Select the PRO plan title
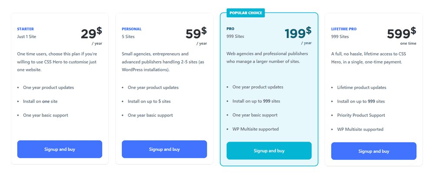434x177 pixels. 230,28
